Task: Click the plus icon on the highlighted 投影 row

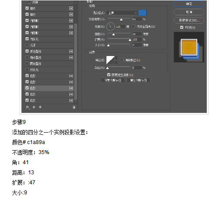Action: [71, 88]
